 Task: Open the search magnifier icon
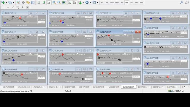tap(181, 2)
